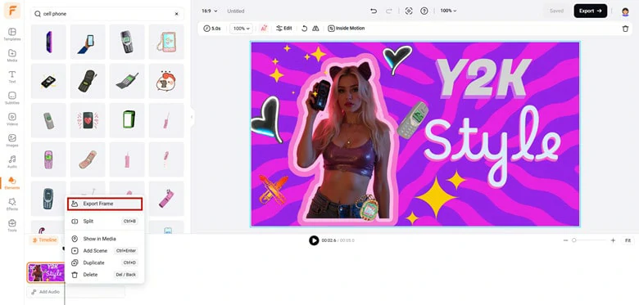Open the top 100% zoom dropdown

pyautogui.click(x=448, y=11)
